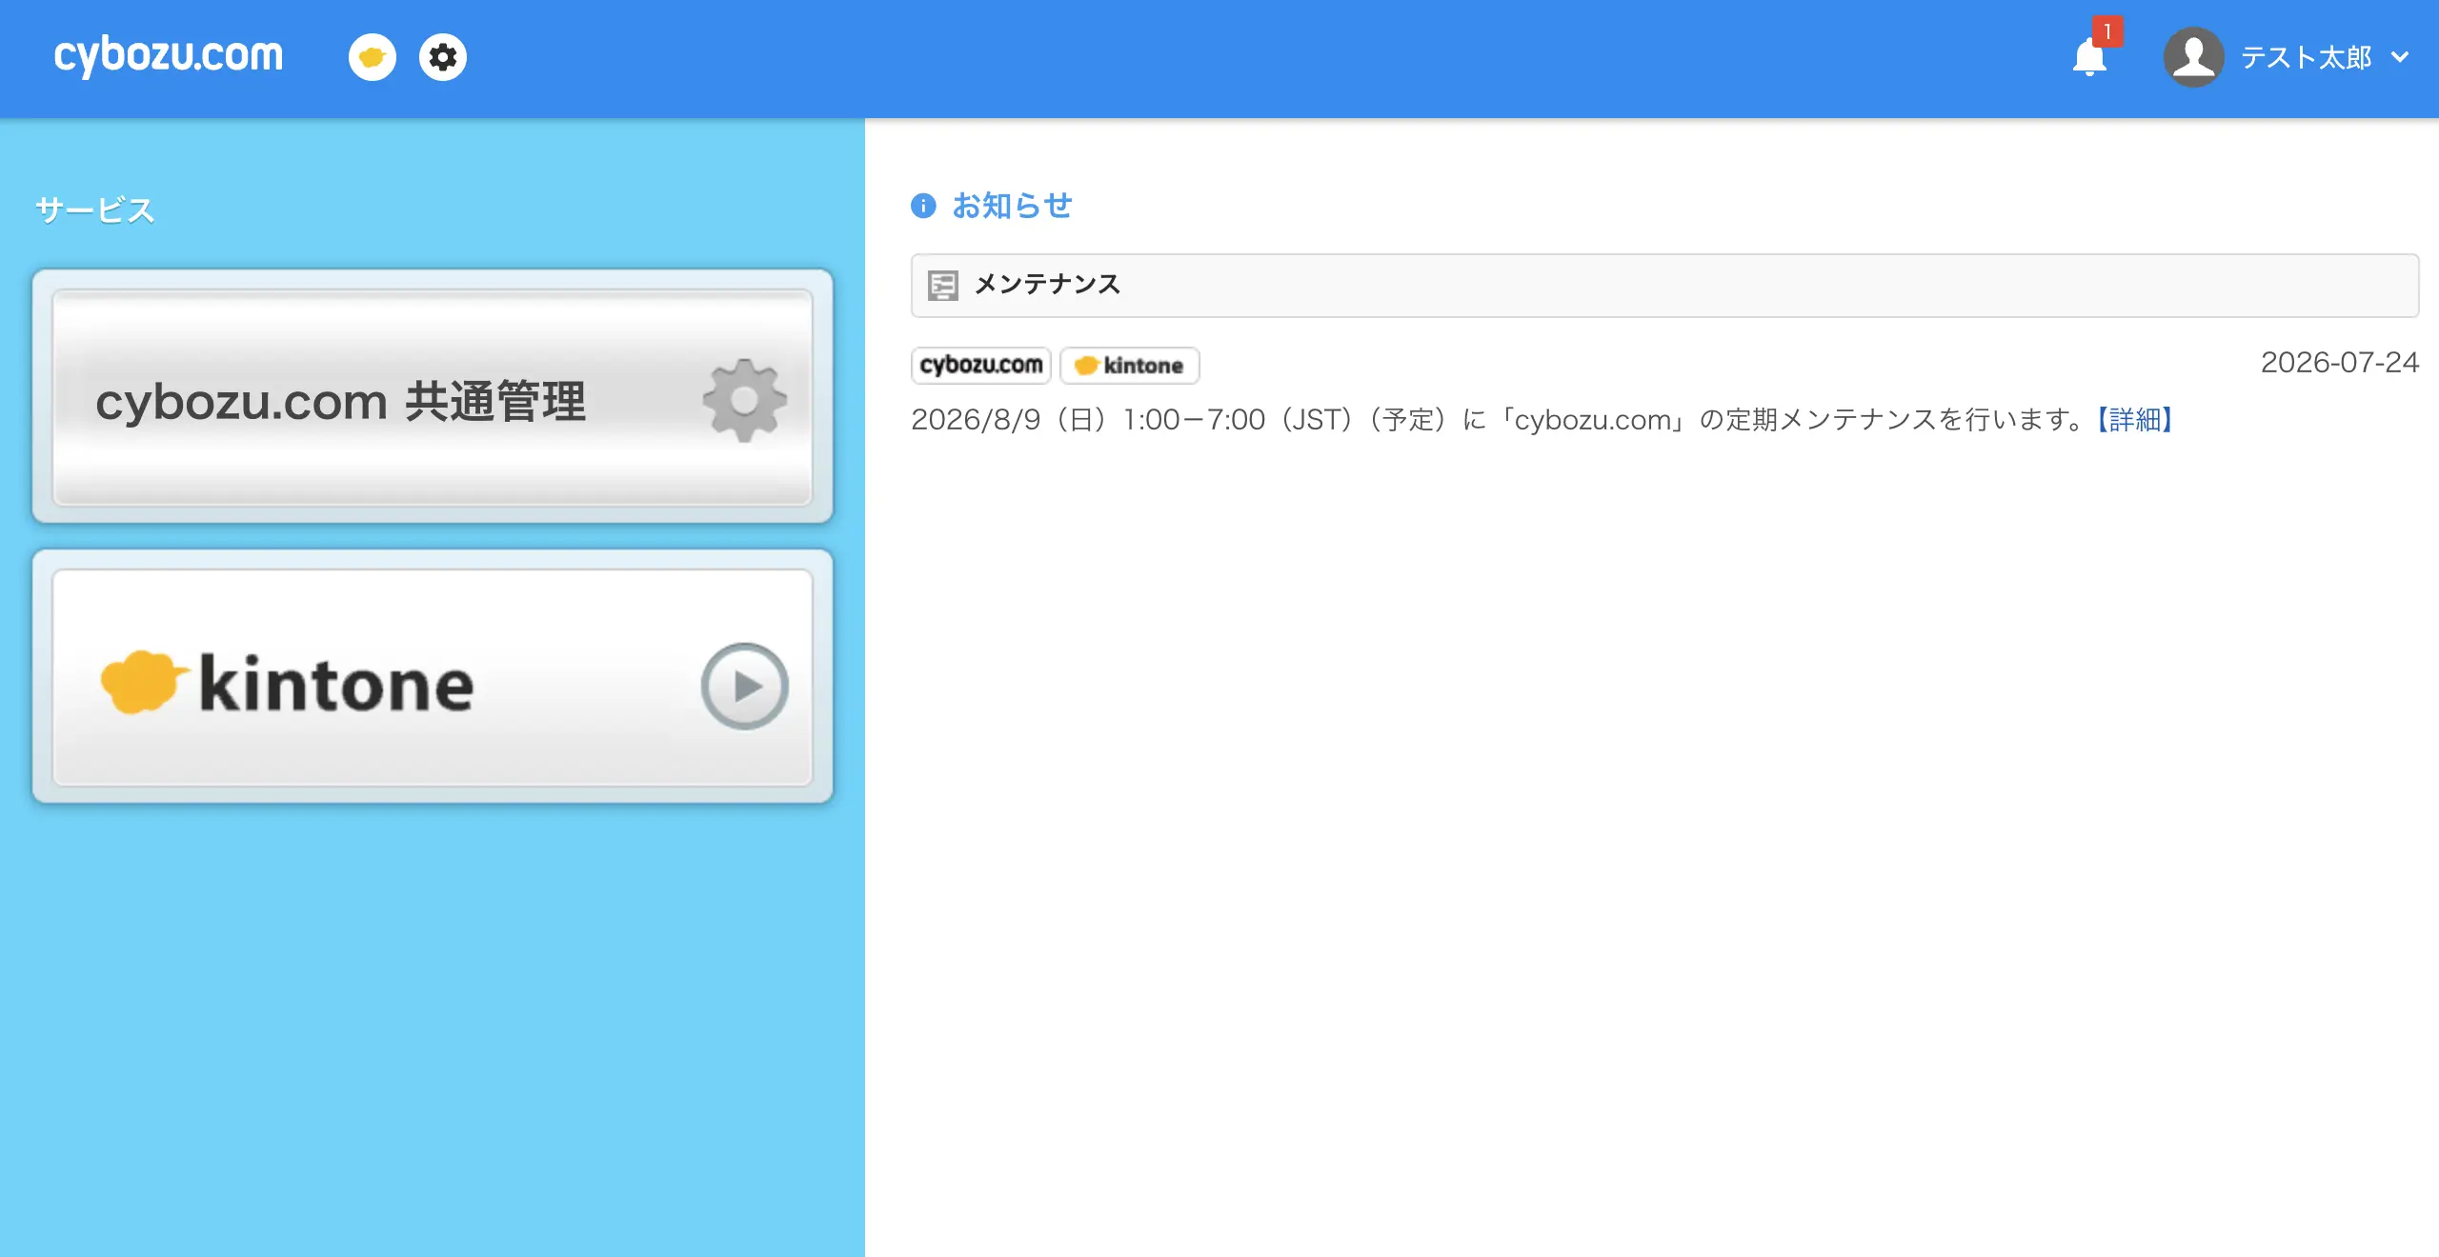Open notifications bell icon

point(2089,58)
